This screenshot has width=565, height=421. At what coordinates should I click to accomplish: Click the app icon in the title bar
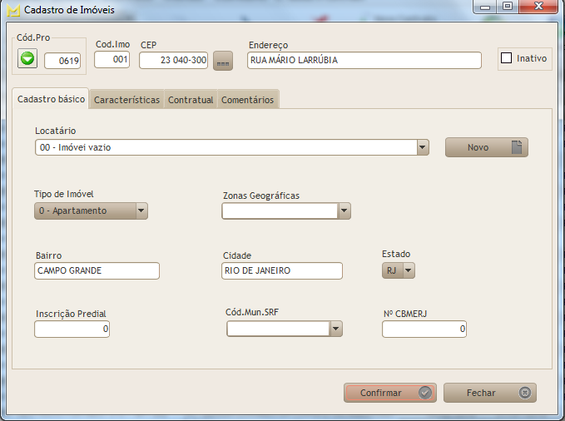[x=12, y=10]
